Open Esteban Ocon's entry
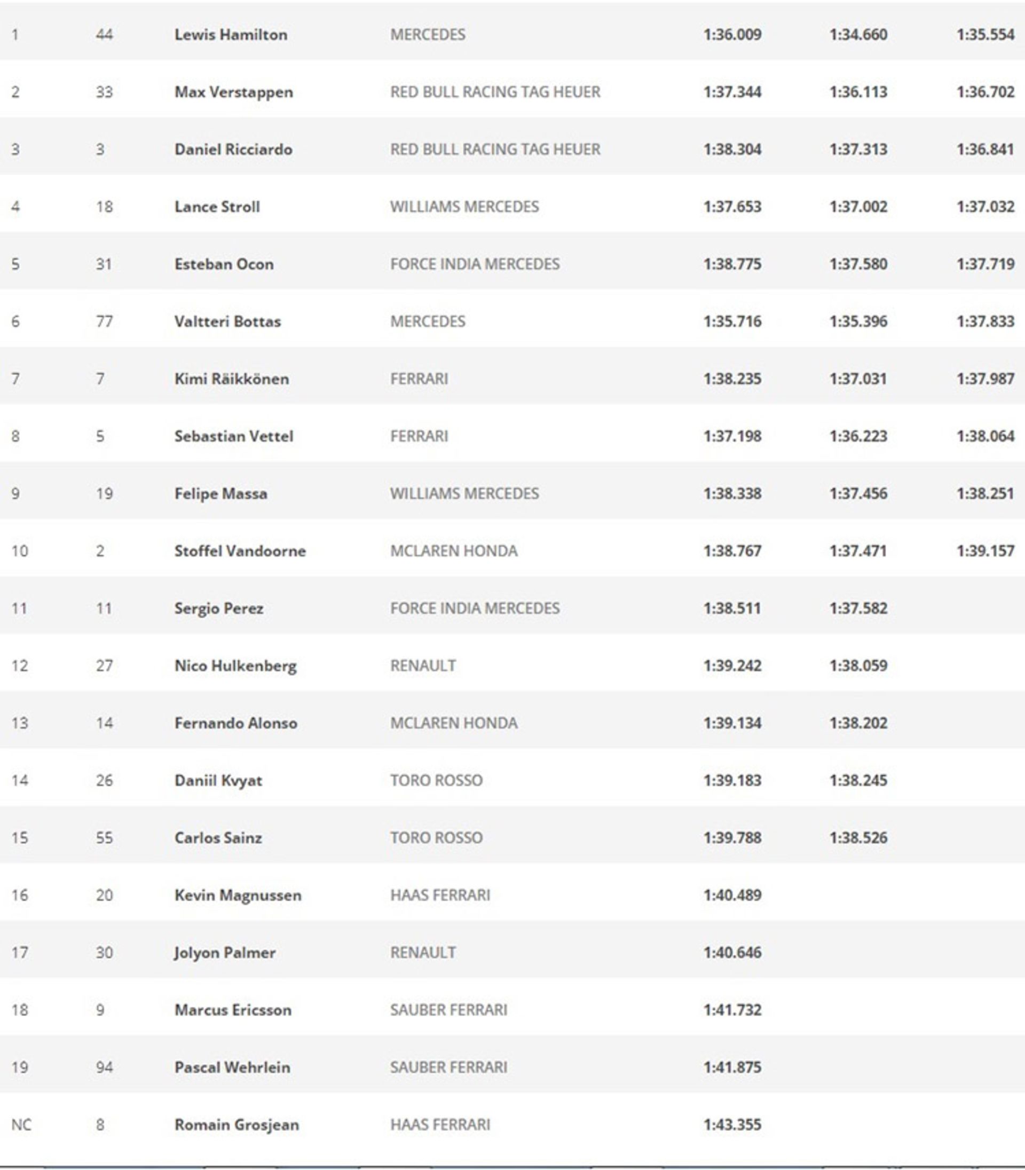Viewport: 1025px width, 1170px height. [224, 264]
